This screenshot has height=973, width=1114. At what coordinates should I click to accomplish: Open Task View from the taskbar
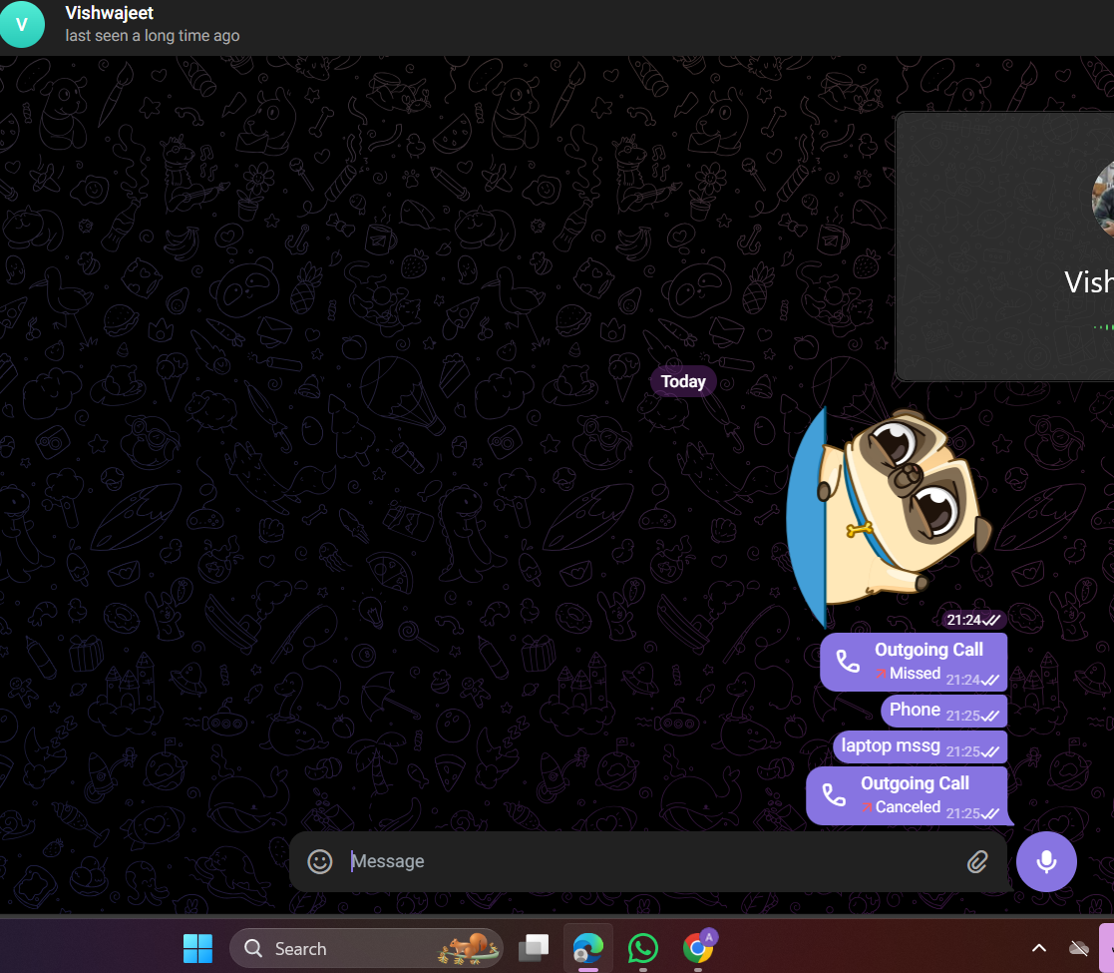(534, 949)
